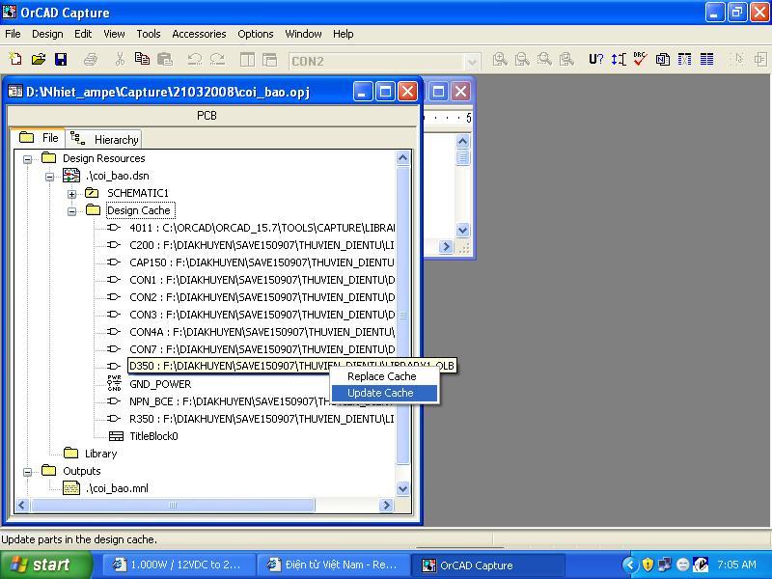
Task: Click the Cut (scissors) toolbar icon
Action: pyautogui.click(x=120, y=60)
